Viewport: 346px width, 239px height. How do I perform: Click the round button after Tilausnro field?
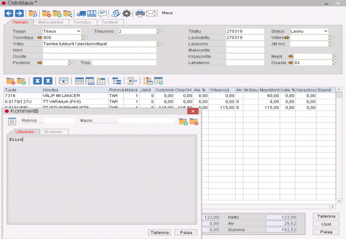tap(160, 31)
